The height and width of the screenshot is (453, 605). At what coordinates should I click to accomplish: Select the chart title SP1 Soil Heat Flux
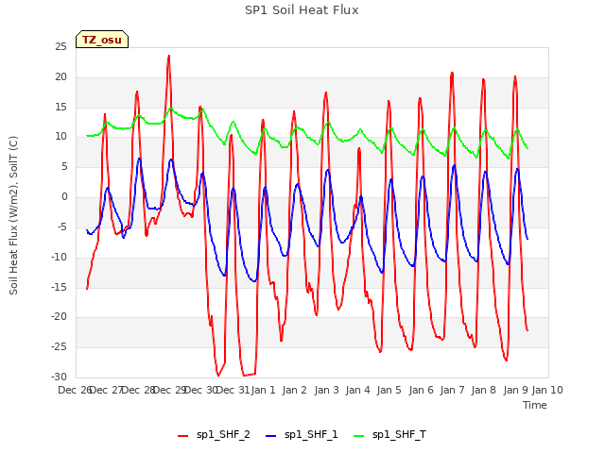click(302, 10)
